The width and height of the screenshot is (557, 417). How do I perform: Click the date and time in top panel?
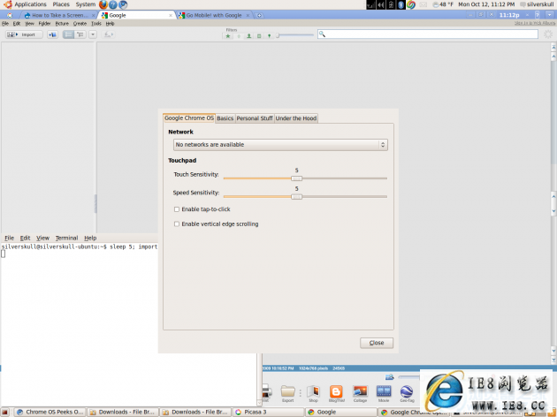tap(486, 4)
